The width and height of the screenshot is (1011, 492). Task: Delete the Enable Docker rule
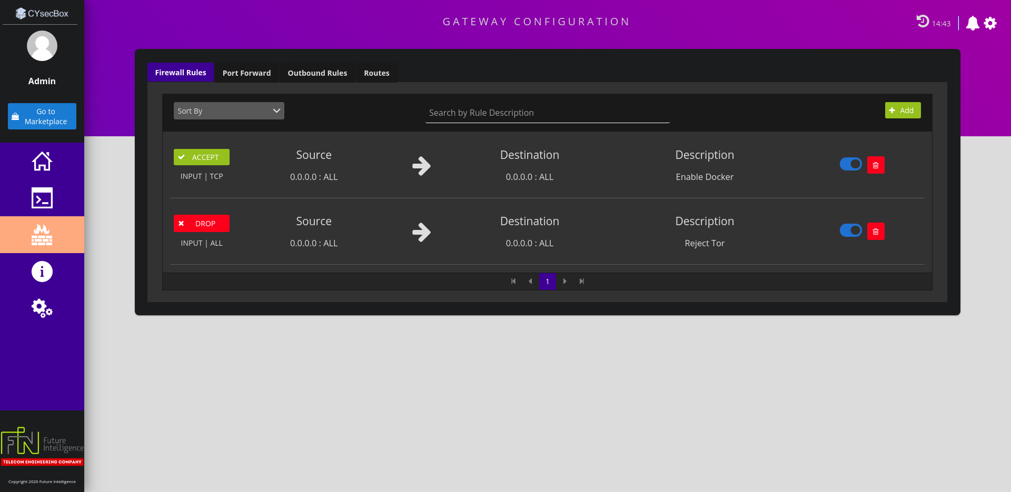click(876, 165)
